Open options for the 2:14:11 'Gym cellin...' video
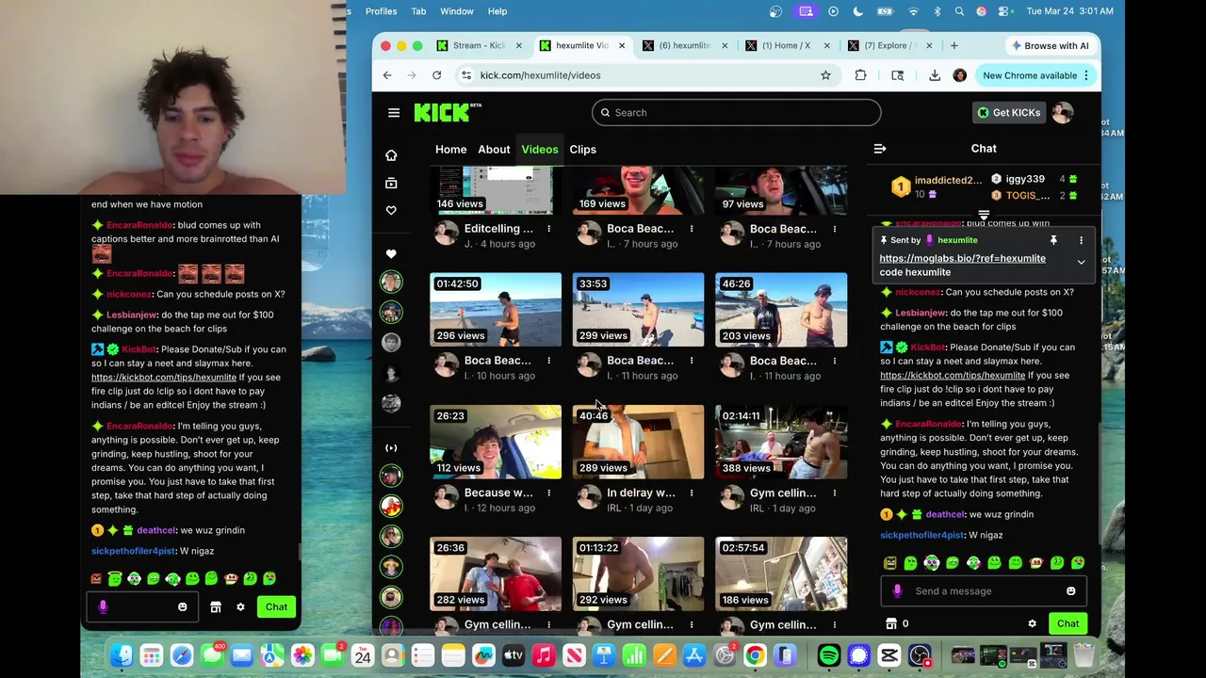The image size is (1206, 678). 834,492
